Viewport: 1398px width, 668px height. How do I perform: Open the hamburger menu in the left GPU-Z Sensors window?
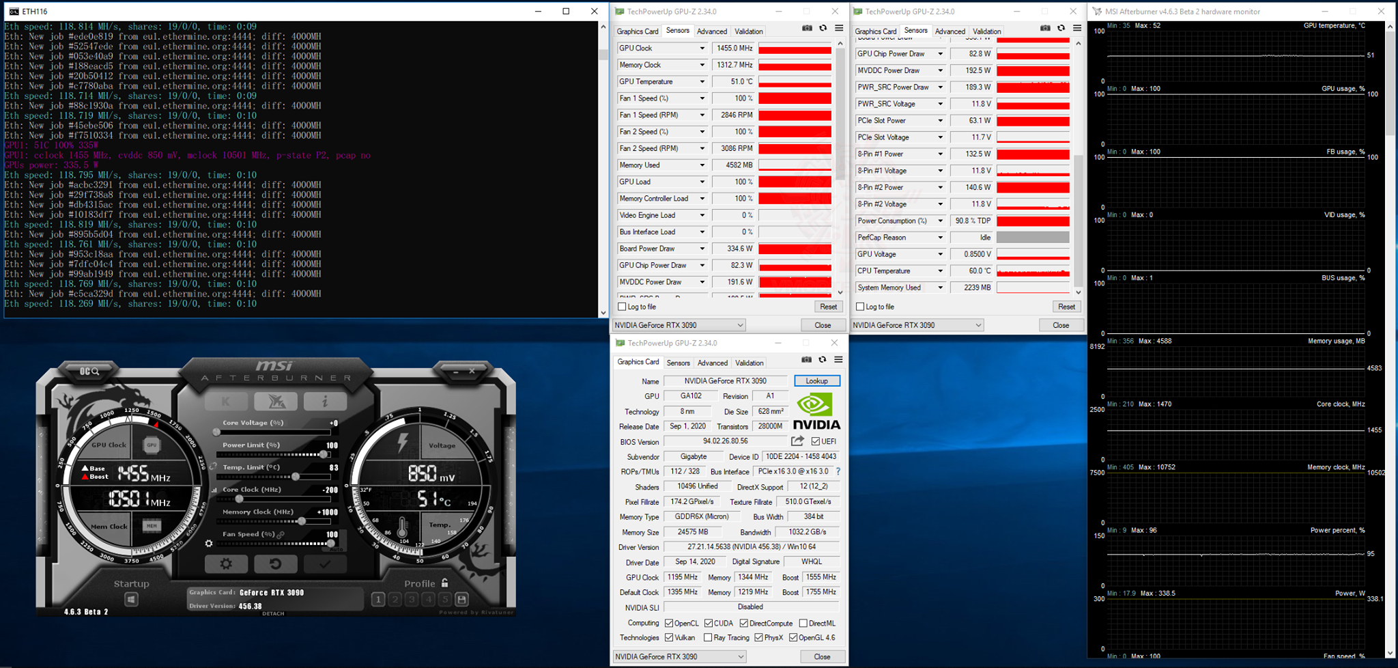click(839, 29)
